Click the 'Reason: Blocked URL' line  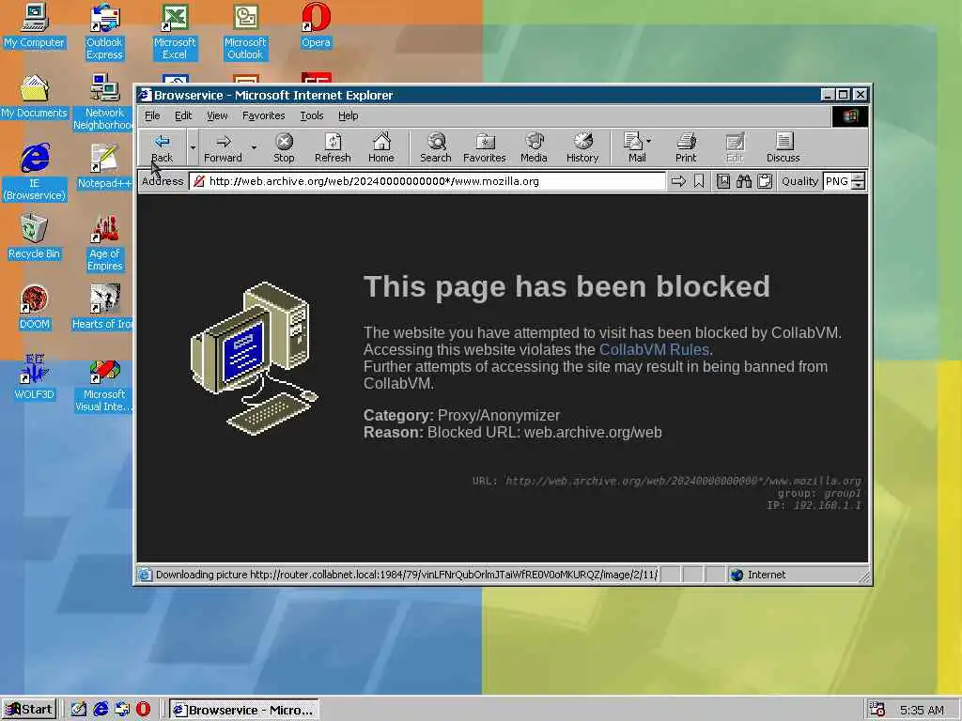point(512,432)
